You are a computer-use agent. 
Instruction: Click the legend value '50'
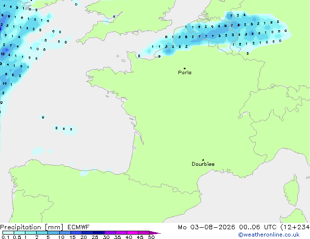[x=151, y=237]
